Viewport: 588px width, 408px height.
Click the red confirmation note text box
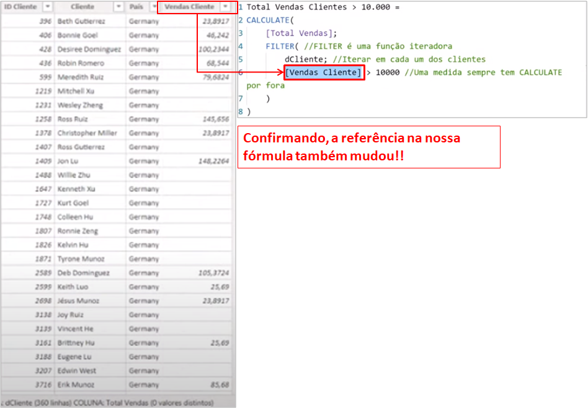pos(368,147)
